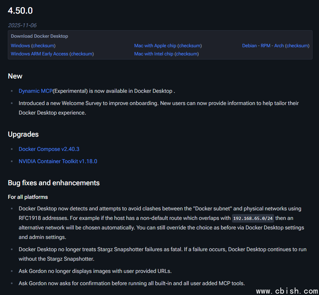Select the Mac with Intel chip download
319x295 pixels.
[x=154, y=54]
